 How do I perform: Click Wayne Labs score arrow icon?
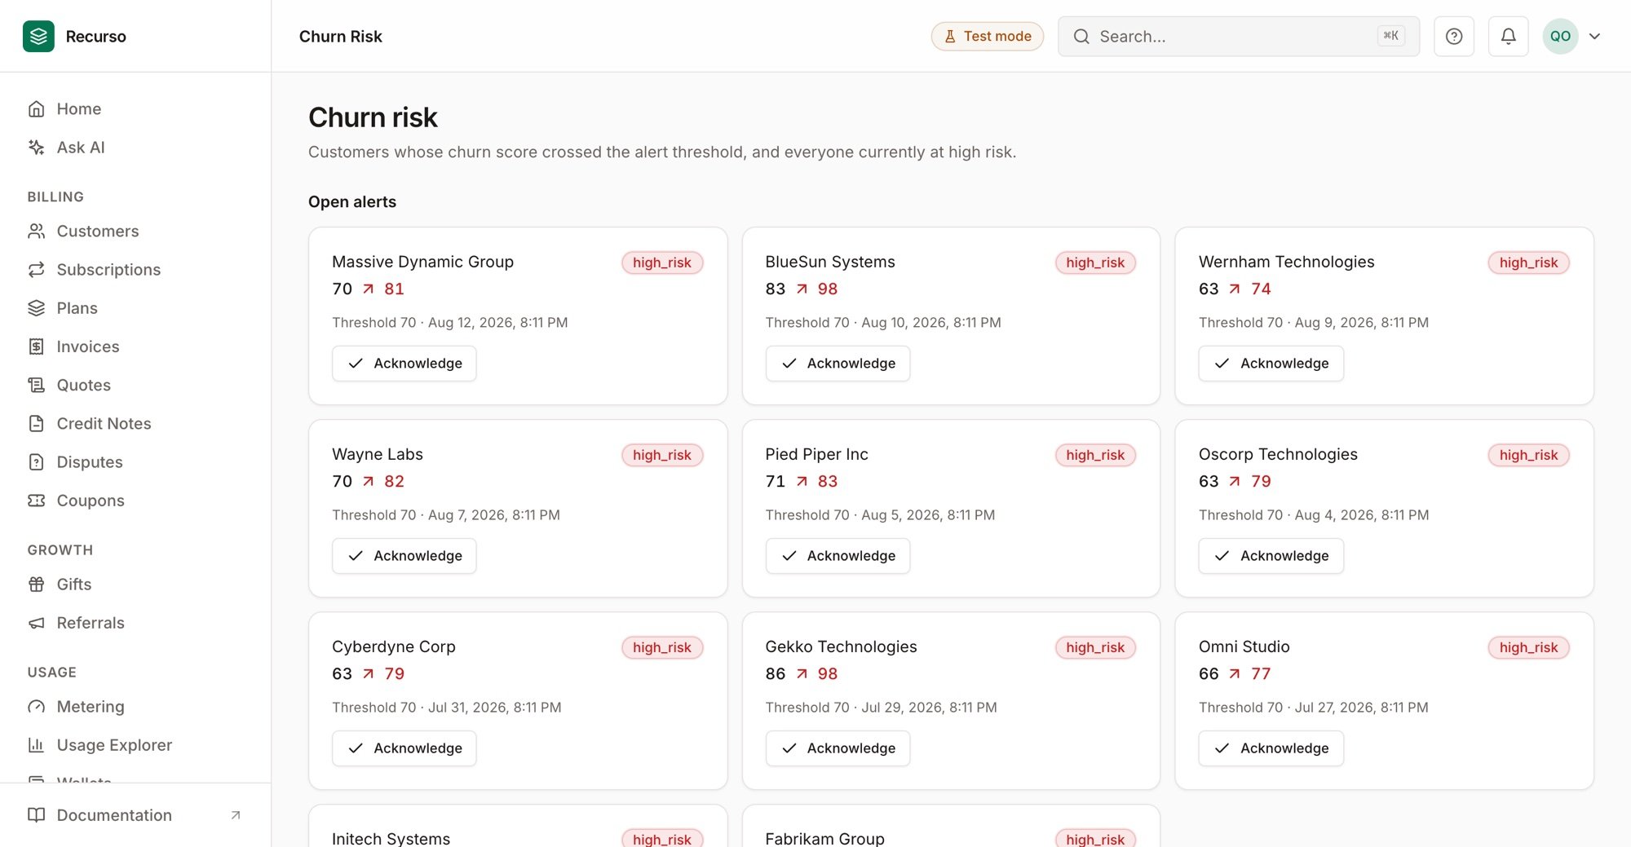coord(369,481)
